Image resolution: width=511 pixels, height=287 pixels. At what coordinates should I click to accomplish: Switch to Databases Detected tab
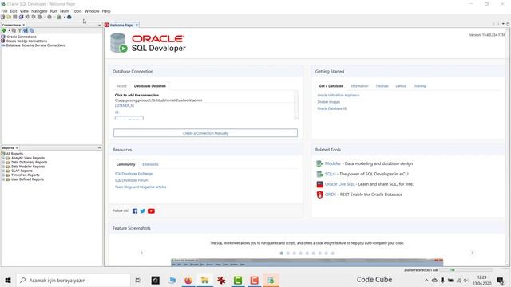tap(150, 86)
